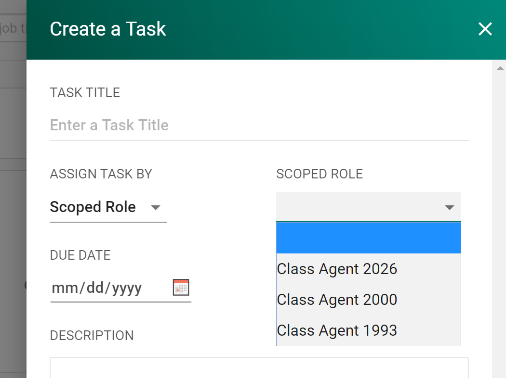The image size is (506, 378).
Task: Click the SCOPED ROLE field label
Action: pyautogui.click(x=320, y=174)
